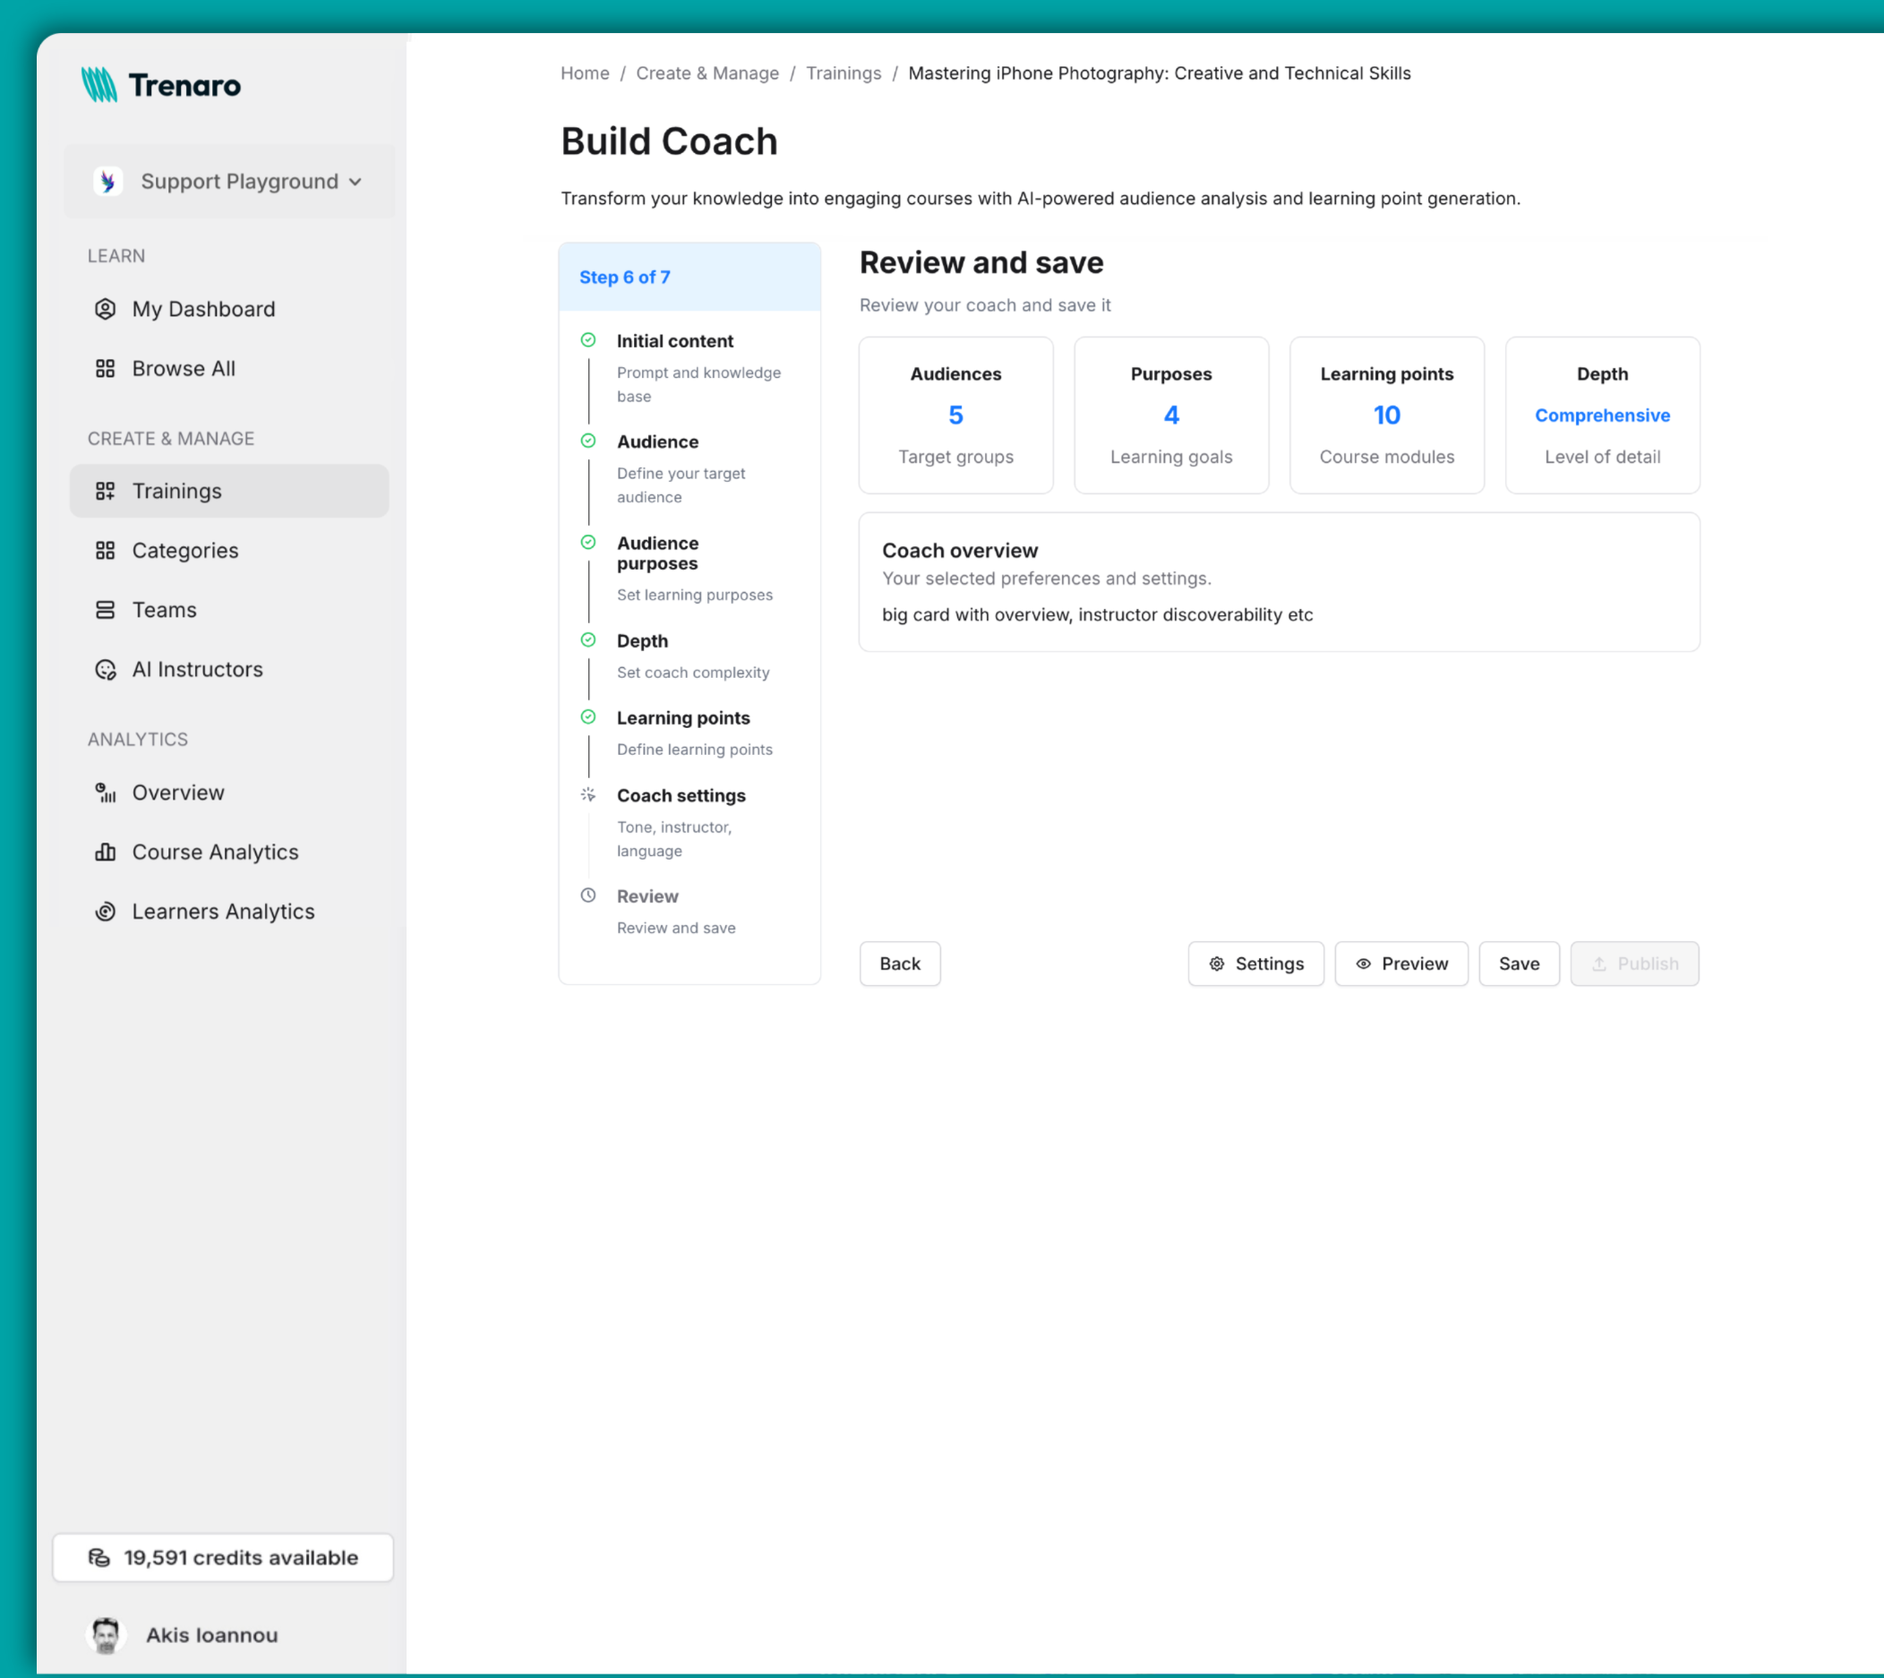
Task: Select the completed Audience step checkmark
Action: [x=588, y=441]
